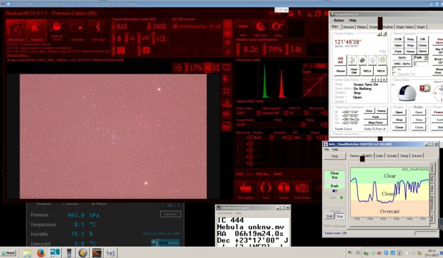Tick the checkbox above Opposite Pos
443x258 pixels.
tap(394, 69)
